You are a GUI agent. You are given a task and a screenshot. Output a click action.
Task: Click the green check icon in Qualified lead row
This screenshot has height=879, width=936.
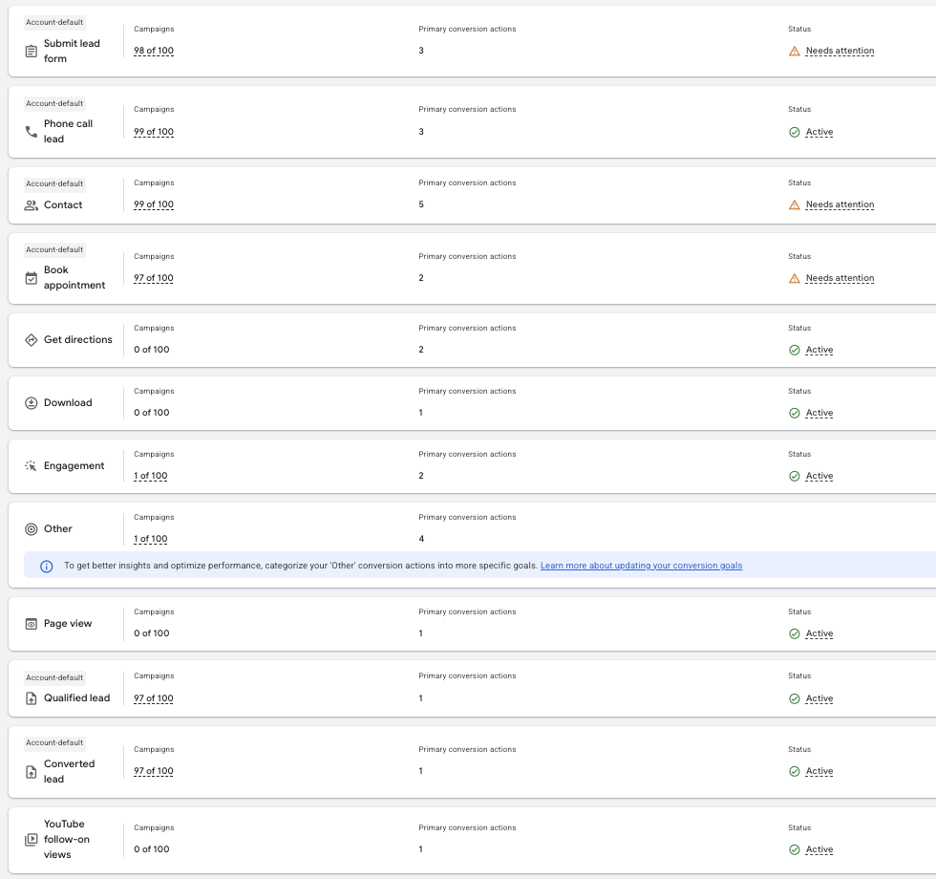tap(794, 698)
